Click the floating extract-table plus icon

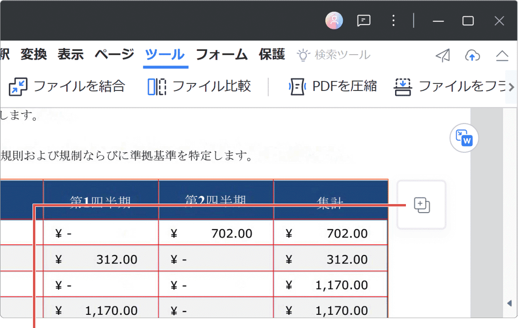(x=421, y=205)
